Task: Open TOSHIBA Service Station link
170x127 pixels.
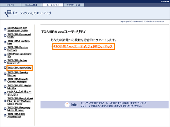Action: click(x=18, y=74)
